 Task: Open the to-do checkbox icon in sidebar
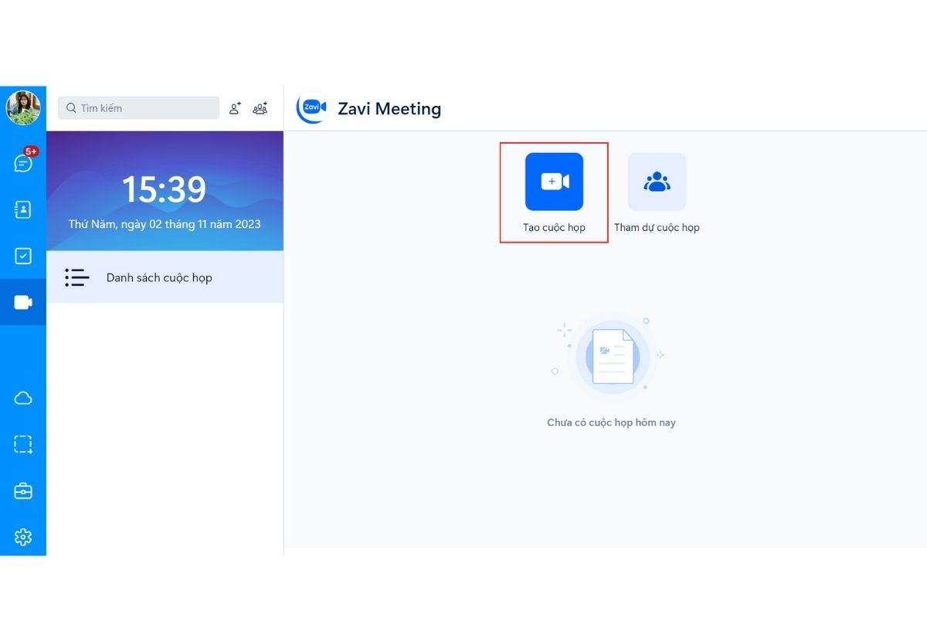(x=23, y=256)
